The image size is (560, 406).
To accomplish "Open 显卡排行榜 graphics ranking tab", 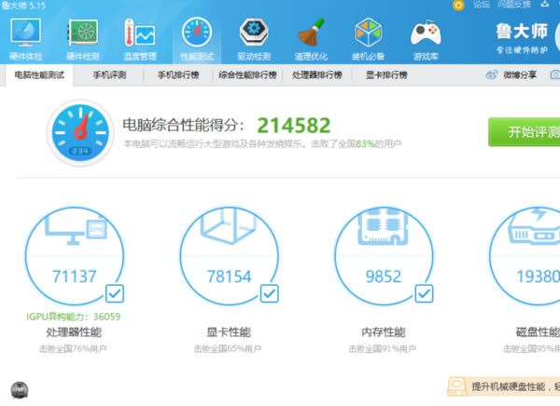I will tap(385, 74).
